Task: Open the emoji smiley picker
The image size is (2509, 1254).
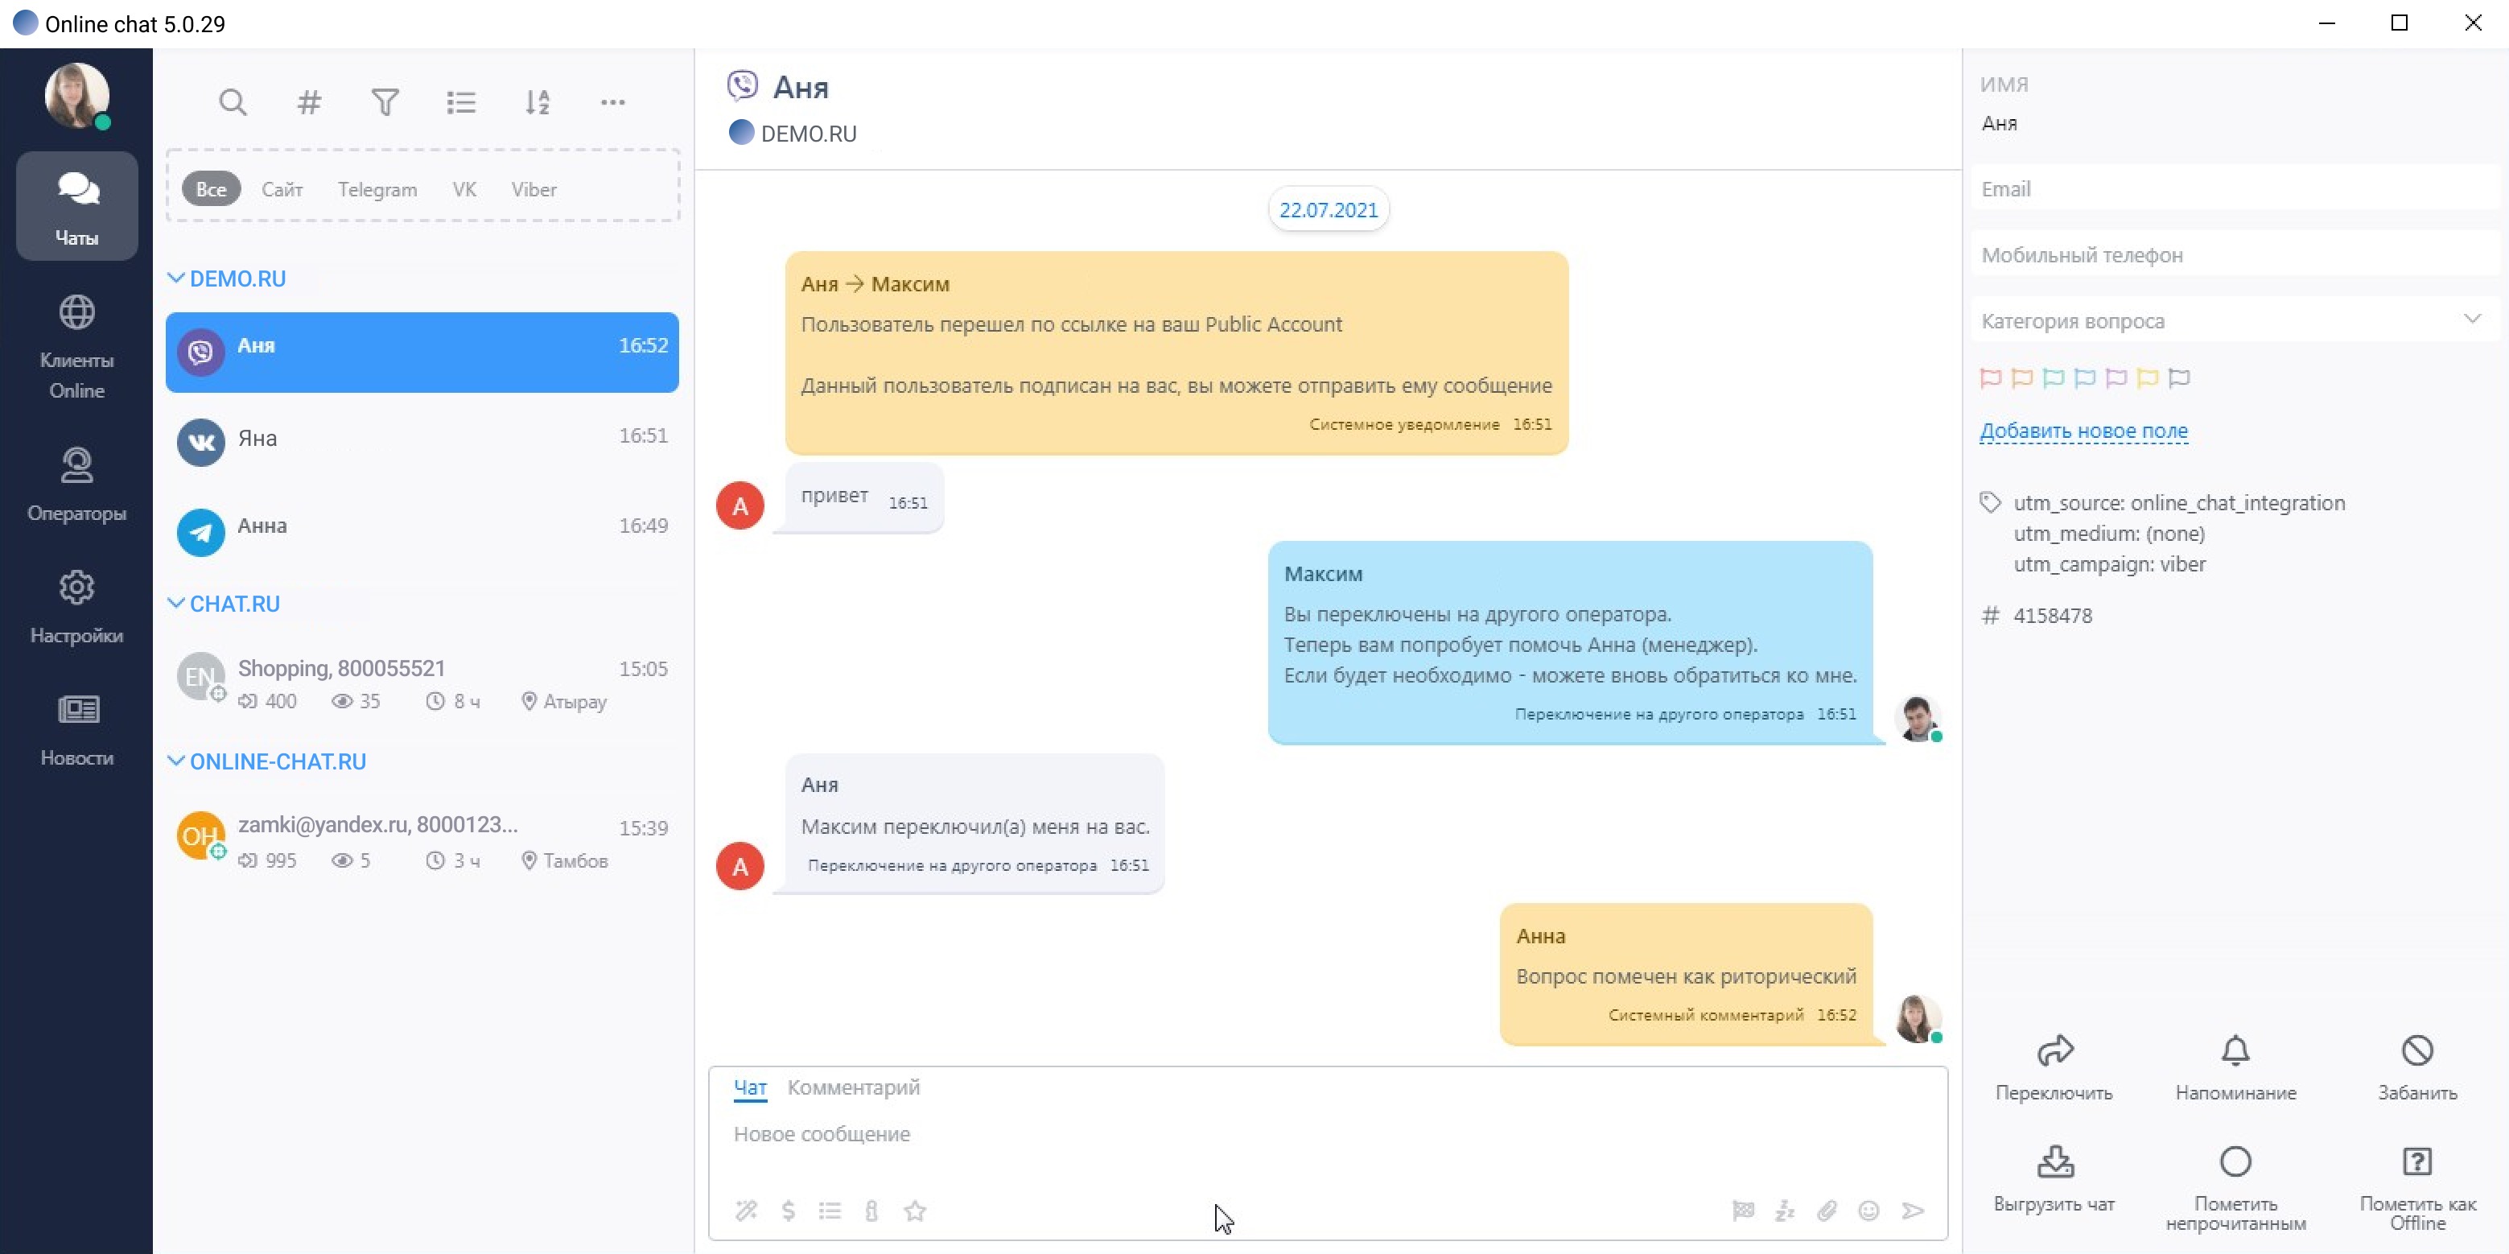Action: [x=1868, y=1211]
